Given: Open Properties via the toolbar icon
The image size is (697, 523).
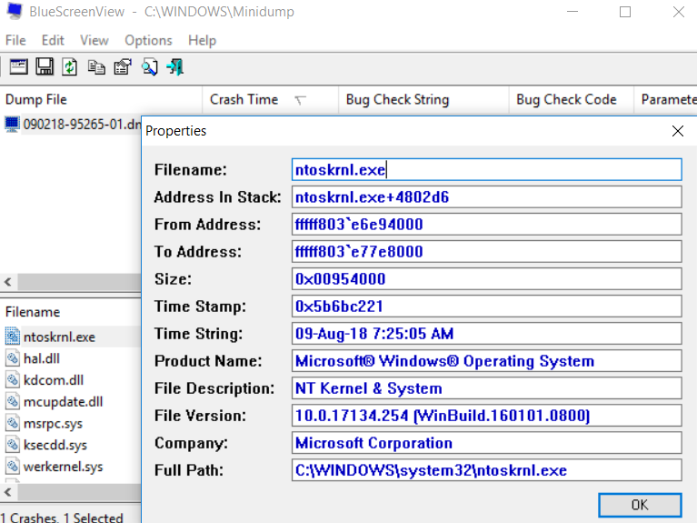Looking at the screenshot, I should (x=123, y=66).
